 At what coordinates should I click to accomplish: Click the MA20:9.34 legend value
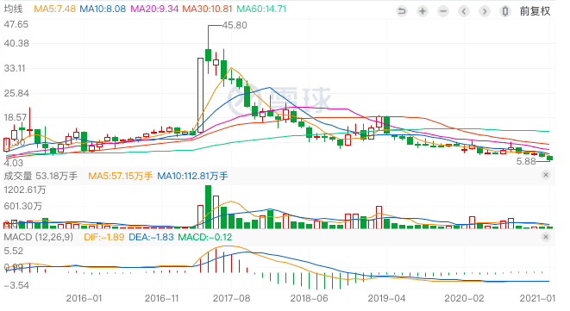(x=154, y=9)
